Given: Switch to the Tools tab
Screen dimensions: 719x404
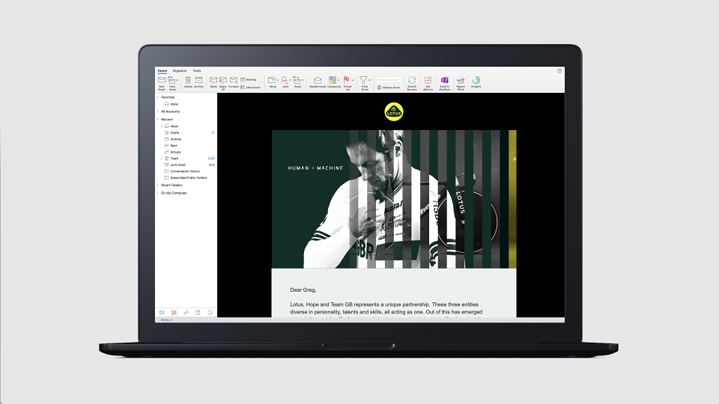Looking at the screenshot, I should [197, 71].
